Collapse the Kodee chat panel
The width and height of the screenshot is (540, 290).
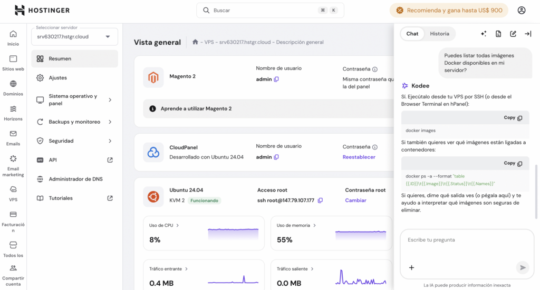pyautogui.click(x=528, y=34)
